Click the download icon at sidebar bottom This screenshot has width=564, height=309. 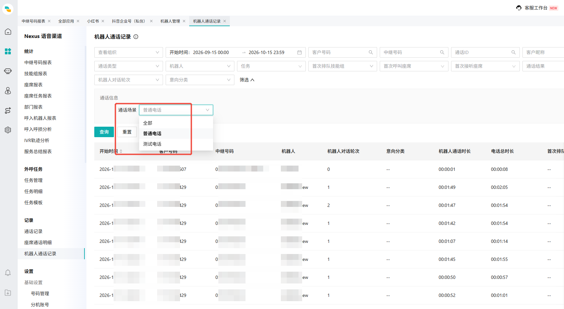[8, 293]
